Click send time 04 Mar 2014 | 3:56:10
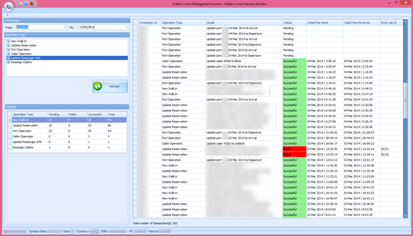This screenshot has height=236, width=413. pyautogui.click(x=321, y=61)
